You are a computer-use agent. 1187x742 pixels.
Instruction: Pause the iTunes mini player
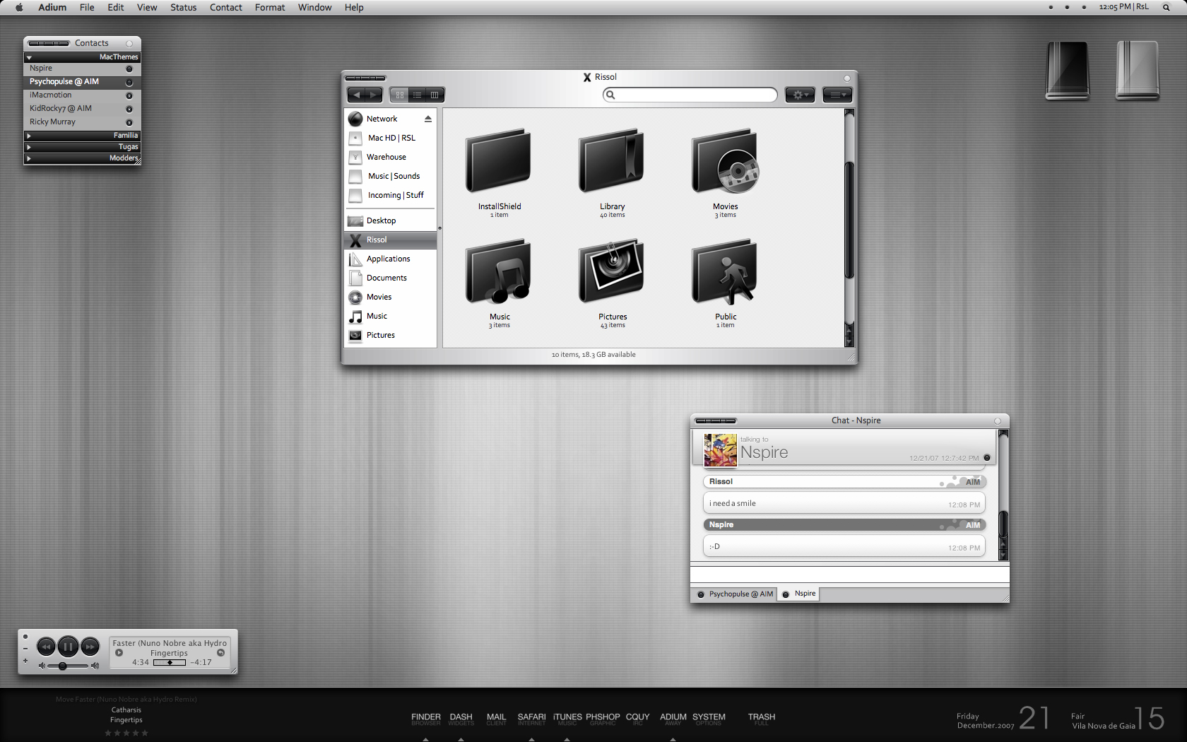click(x=68, y=646)
